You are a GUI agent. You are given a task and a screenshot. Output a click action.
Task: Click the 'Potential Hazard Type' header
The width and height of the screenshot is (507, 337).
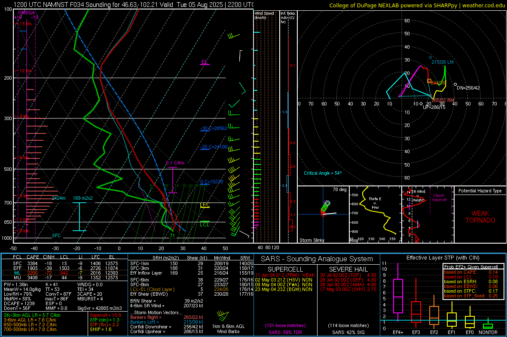tap(480, 191)
